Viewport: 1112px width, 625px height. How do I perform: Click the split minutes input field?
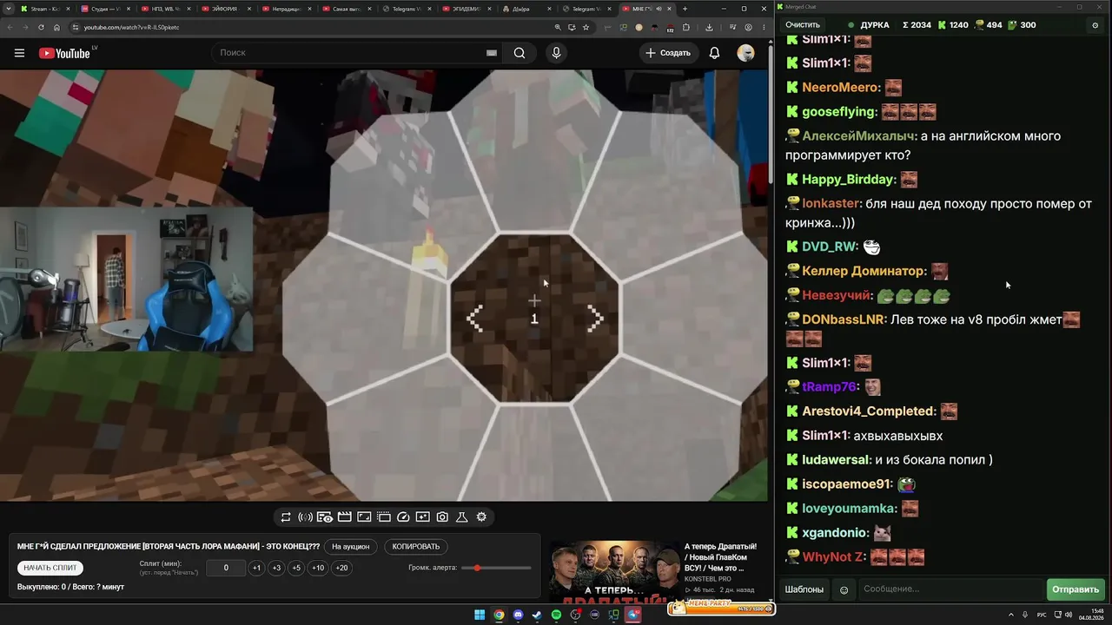(226, 568)
